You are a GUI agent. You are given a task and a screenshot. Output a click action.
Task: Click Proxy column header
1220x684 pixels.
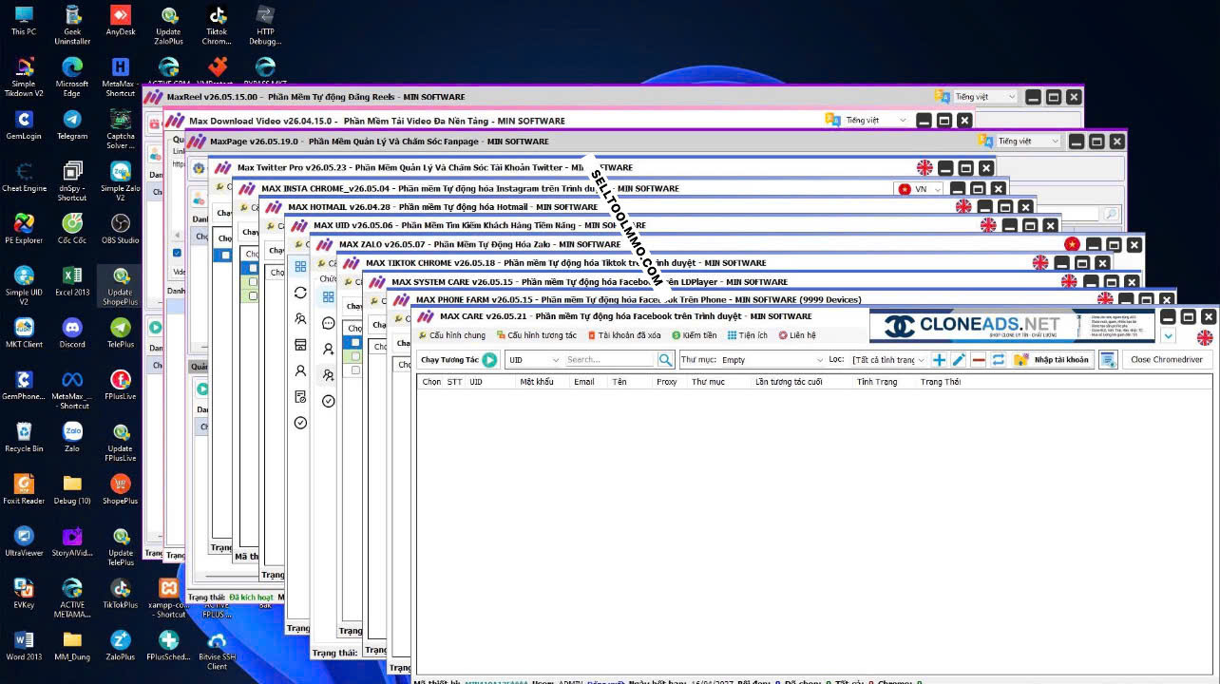pos(666,382)
